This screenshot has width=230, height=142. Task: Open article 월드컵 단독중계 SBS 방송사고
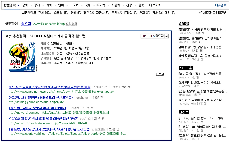pos(50,87)
